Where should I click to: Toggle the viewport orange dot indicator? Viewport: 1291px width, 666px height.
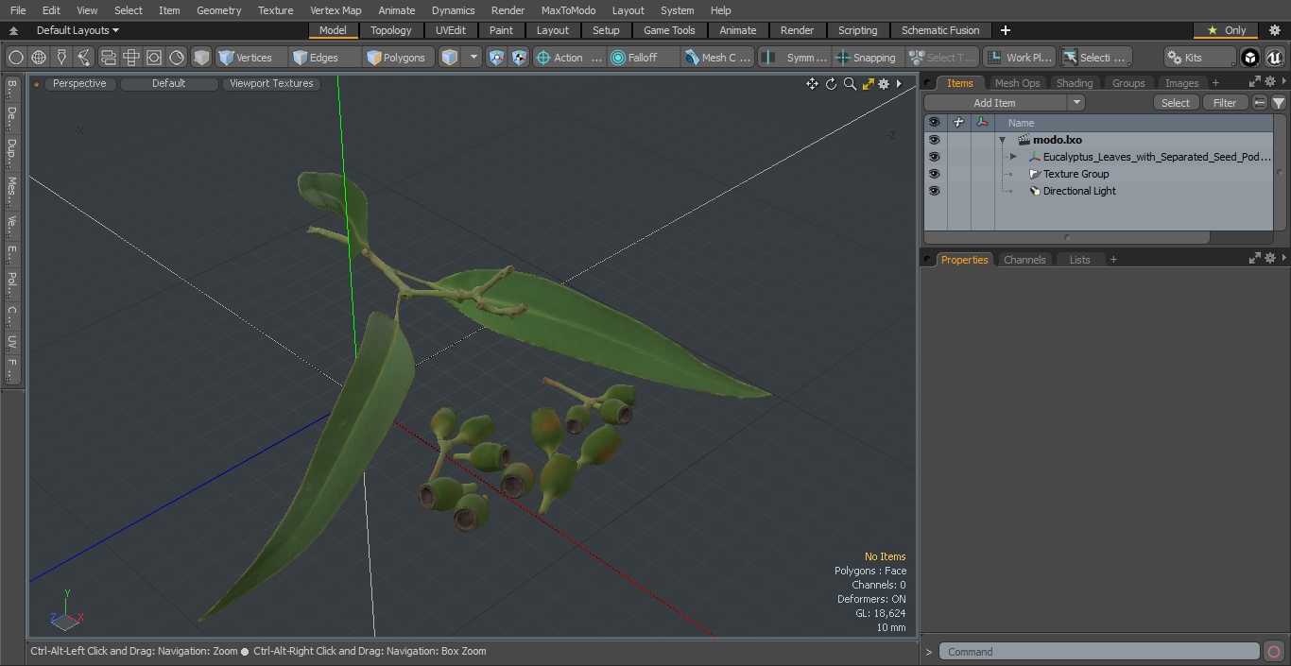click(36, 84)
